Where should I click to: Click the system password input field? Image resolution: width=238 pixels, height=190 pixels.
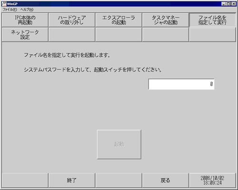pos(181,84)
